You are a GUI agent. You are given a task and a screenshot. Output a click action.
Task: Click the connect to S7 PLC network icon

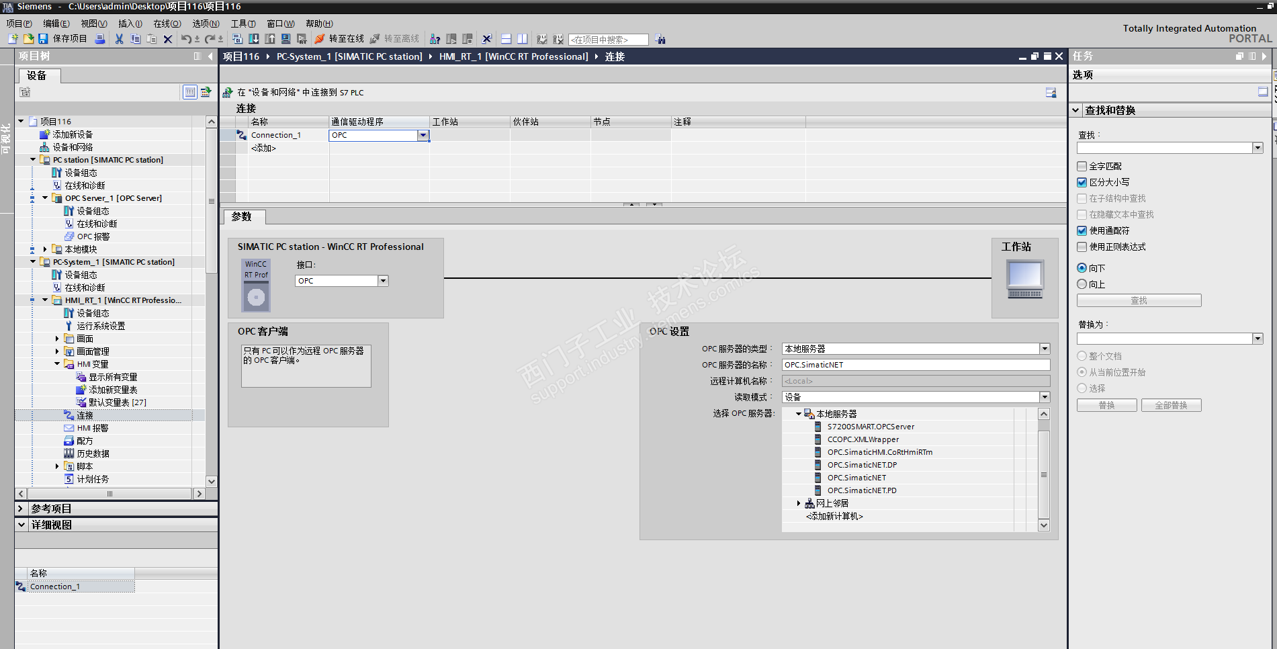228,93
